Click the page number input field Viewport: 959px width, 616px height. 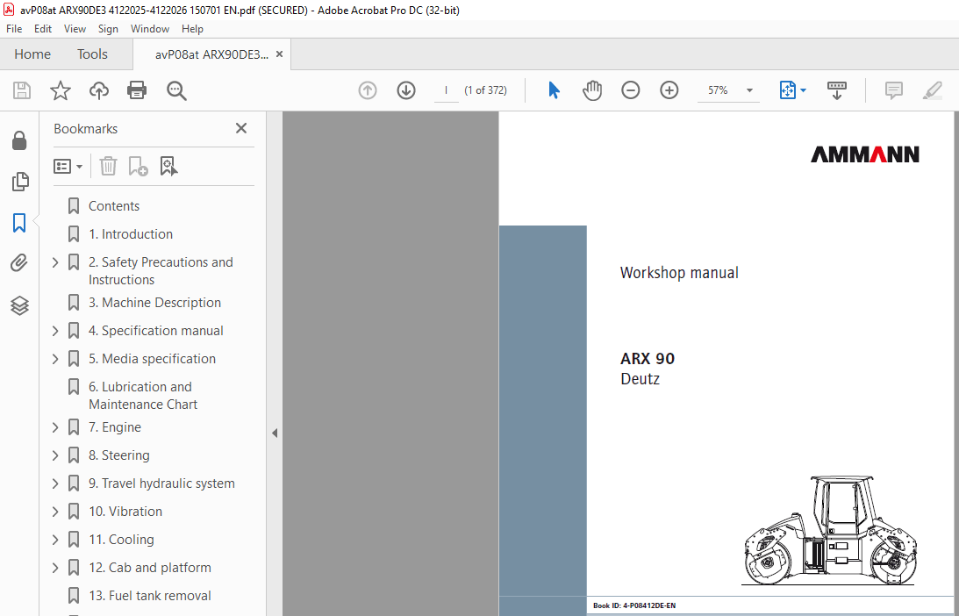[x=446, y=90]
